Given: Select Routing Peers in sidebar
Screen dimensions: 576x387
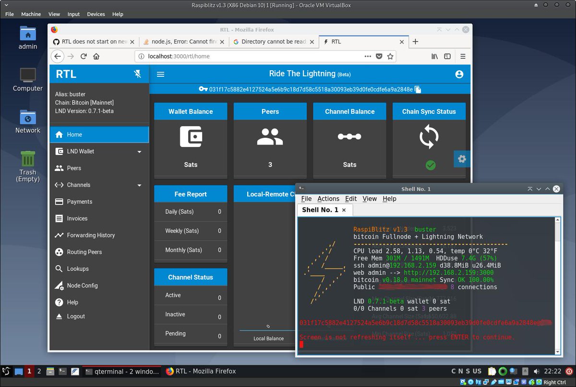Looking at the screenshot, I should pyautogui.click(x=99, y=252).
